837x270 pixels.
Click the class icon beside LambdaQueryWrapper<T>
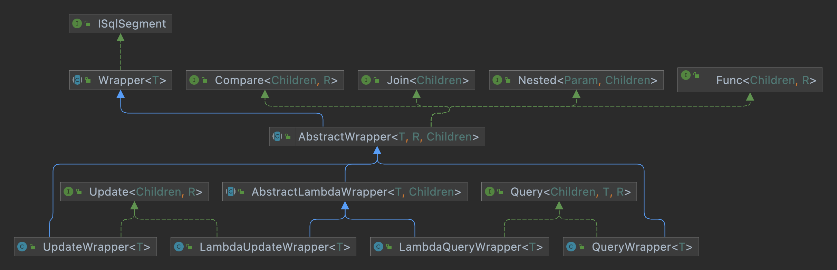378,247
